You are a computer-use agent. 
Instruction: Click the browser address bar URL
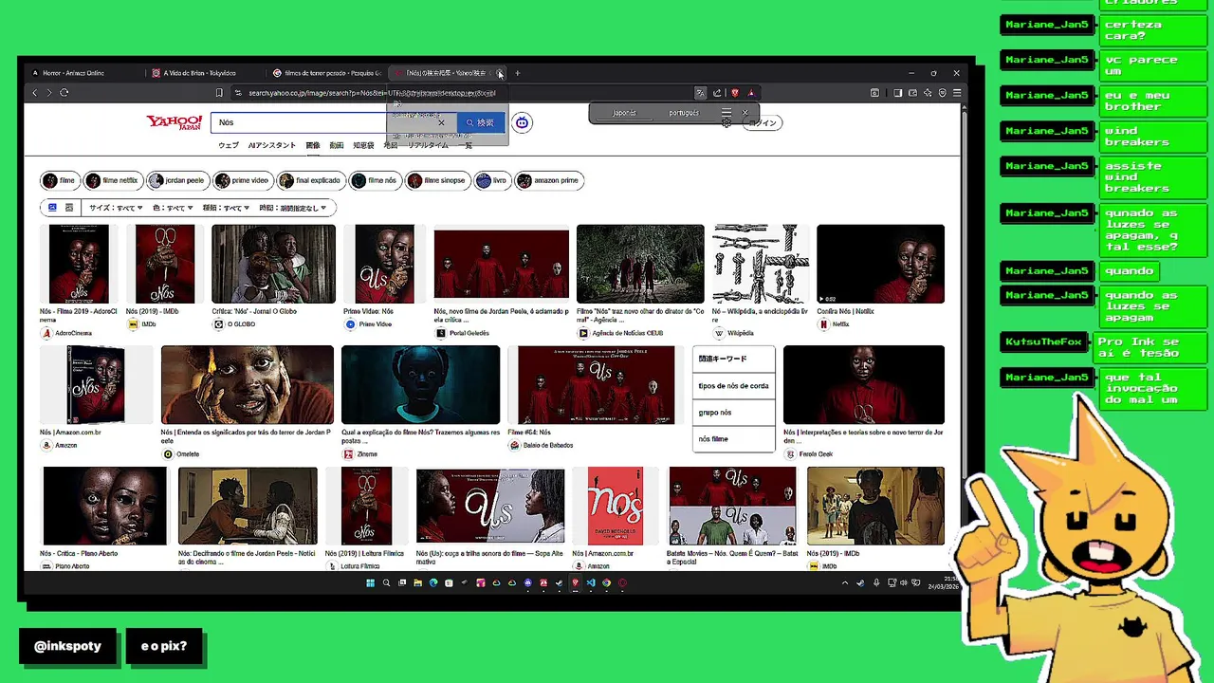tap(372, 93)
